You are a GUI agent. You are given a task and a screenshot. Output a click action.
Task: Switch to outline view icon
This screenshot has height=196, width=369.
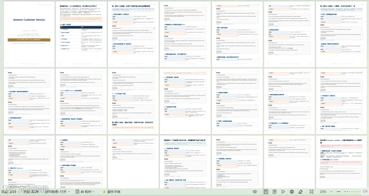point(274,192)
